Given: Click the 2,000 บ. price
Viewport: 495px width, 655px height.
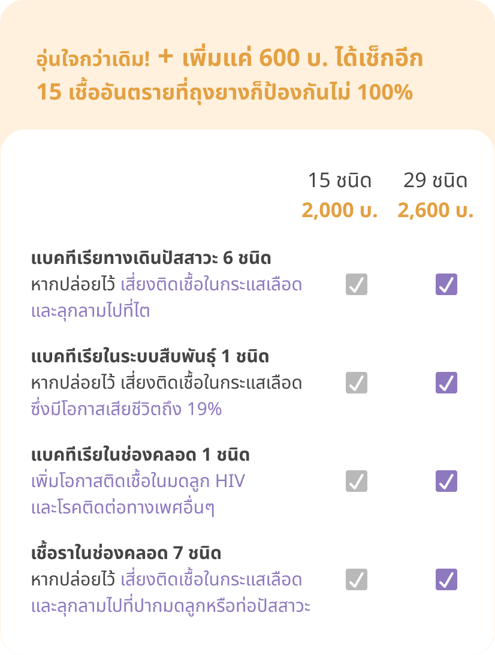Looking at the screenshot, I should (340, 210).
